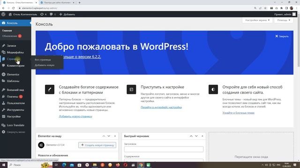
Task: Focus the Заголовок input field
Action: coord(164,149)
